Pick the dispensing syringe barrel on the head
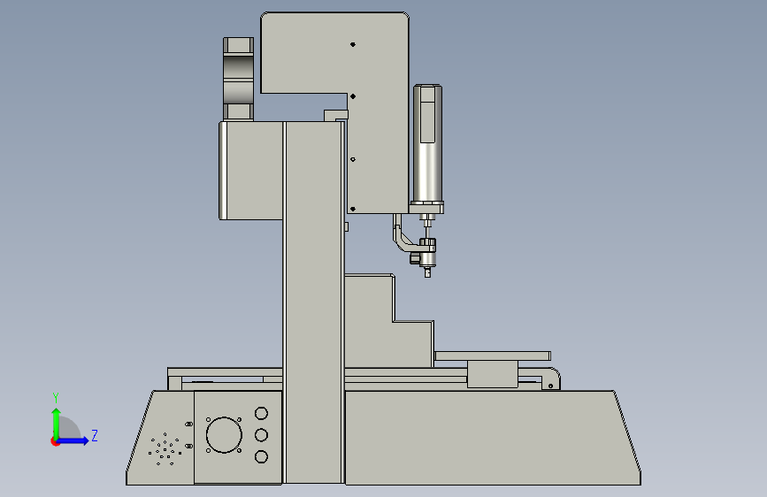767x497 pixels. pos(427,144)
